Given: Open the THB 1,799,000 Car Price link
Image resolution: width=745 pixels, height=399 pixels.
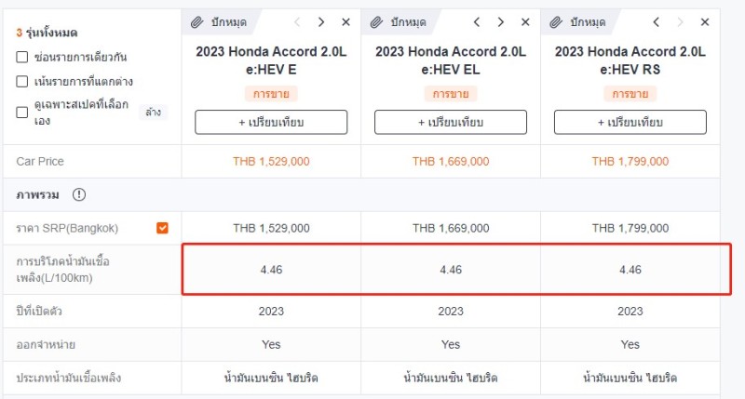Looking at the screenshot, I should tap(630, 161).
